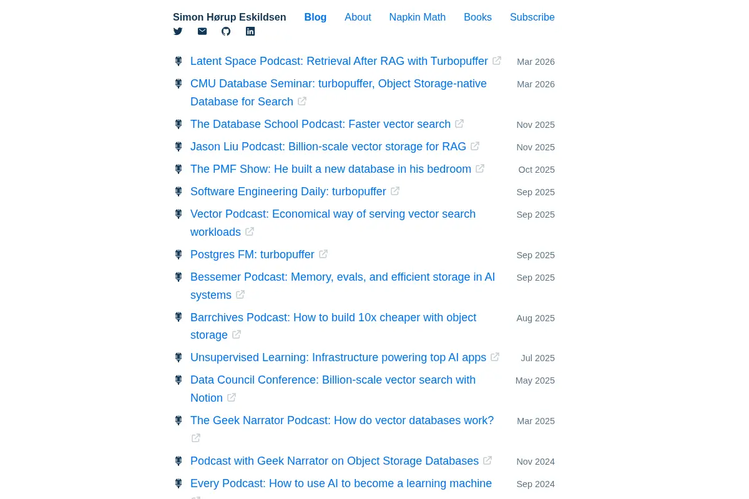Screen dimensions: 749x499
Task: Click external-link icon after Jason Liu Podcast title
Action: coord(475,146)
